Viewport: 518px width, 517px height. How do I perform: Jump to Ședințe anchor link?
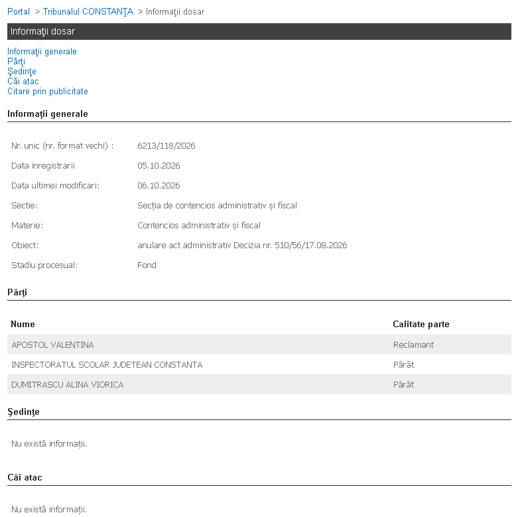tap(22, 72)
